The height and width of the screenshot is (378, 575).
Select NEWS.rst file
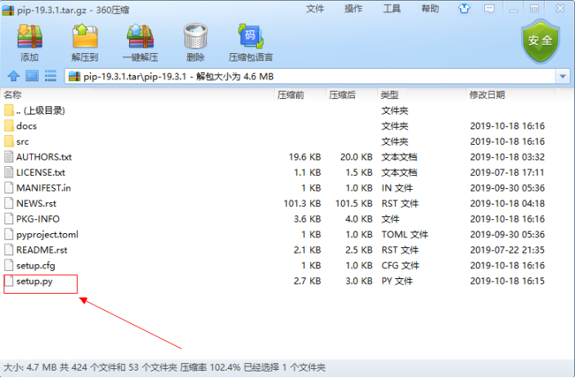coord(279,203)
